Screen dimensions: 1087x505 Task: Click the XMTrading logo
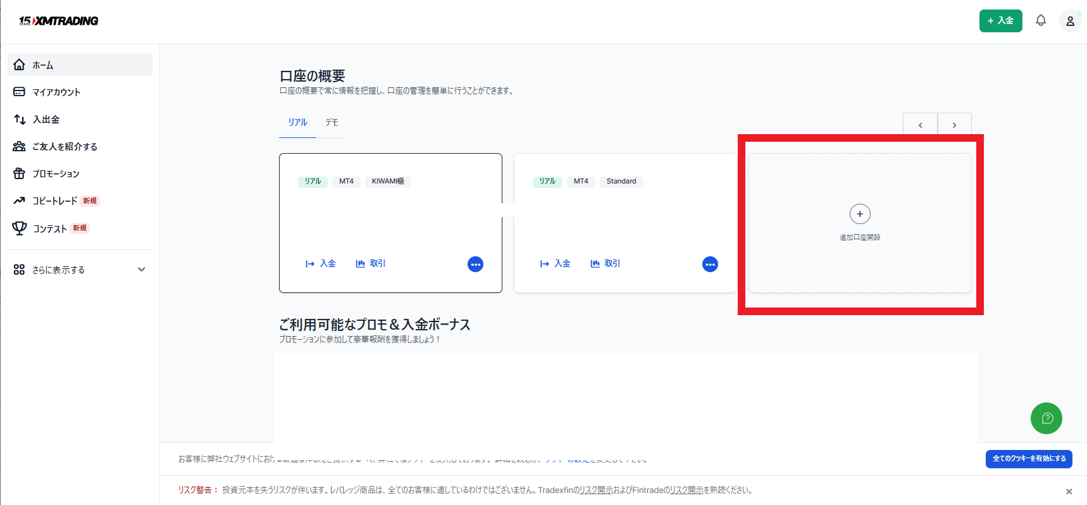click(59, 21)
